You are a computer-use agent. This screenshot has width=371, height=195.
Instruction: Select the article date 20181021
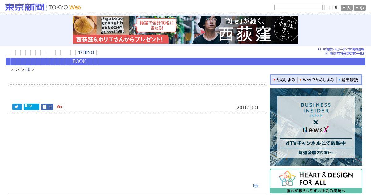pos(248,108)
